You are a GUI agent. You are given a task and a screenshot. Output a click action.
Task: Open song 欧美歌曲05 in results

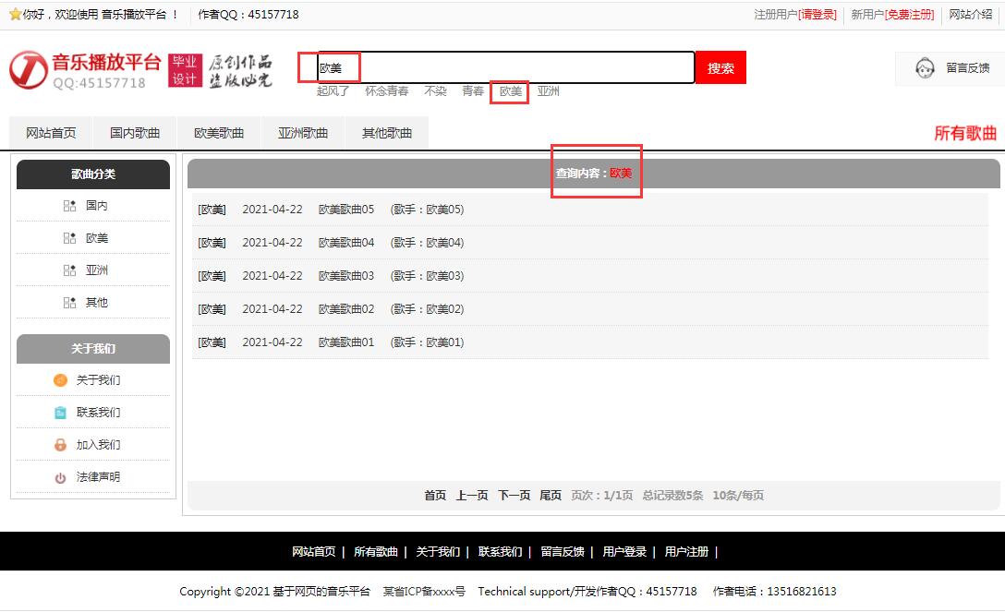pyautogui.click(x=346, y=210)
